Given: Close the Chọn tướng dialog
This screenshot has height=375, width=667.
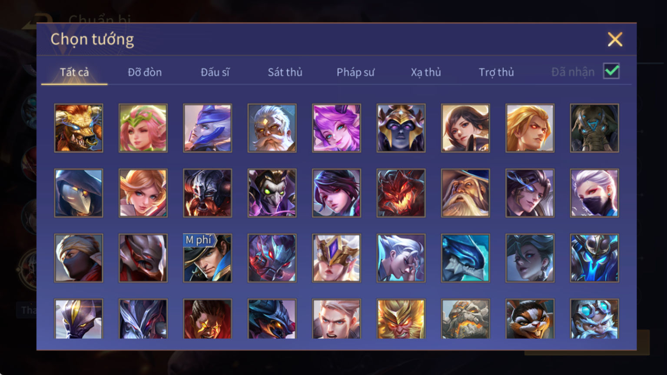Looking at the screenshot, I should [x=615, y=40].
